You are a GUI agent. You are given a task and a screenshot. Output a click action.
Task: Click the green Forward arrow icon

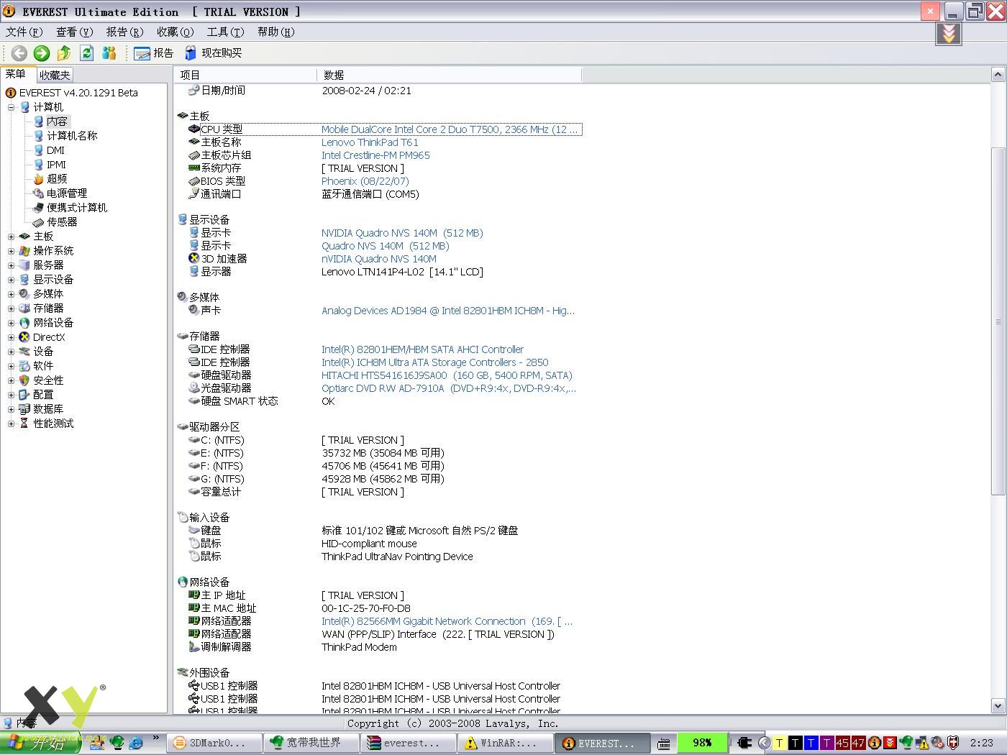point(42,52)
